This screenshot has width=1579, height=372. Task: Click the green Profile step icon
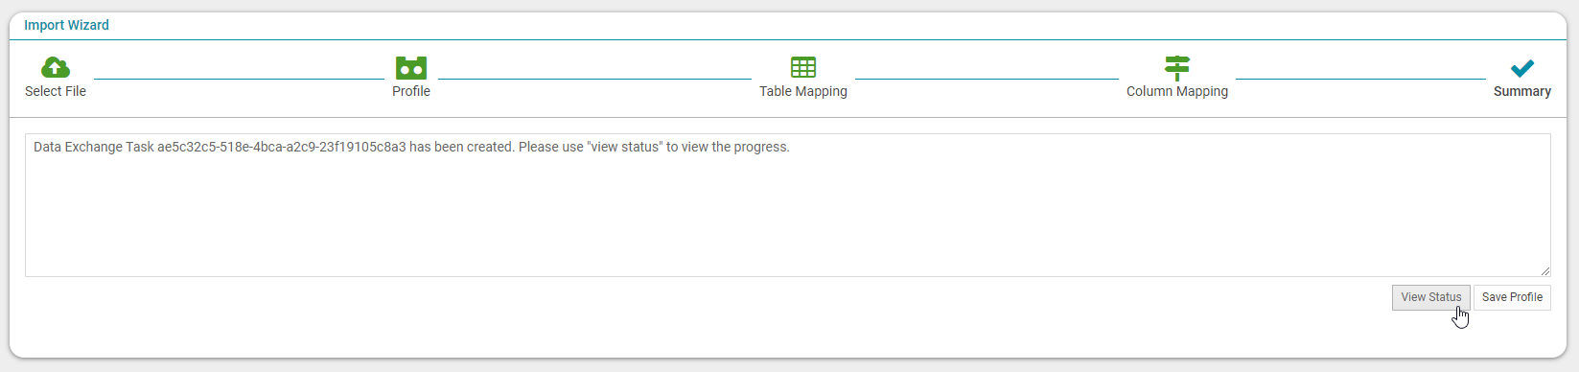tap(411, 67)
